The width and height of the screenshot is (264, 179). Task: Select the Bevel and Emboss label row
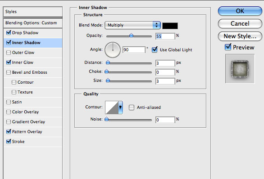[x=33, y=72]
